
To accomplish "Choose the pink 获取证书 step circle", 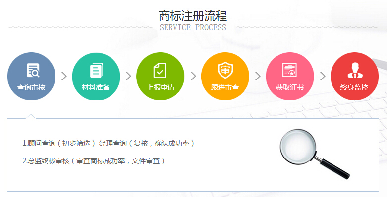I will pos(290,76).
